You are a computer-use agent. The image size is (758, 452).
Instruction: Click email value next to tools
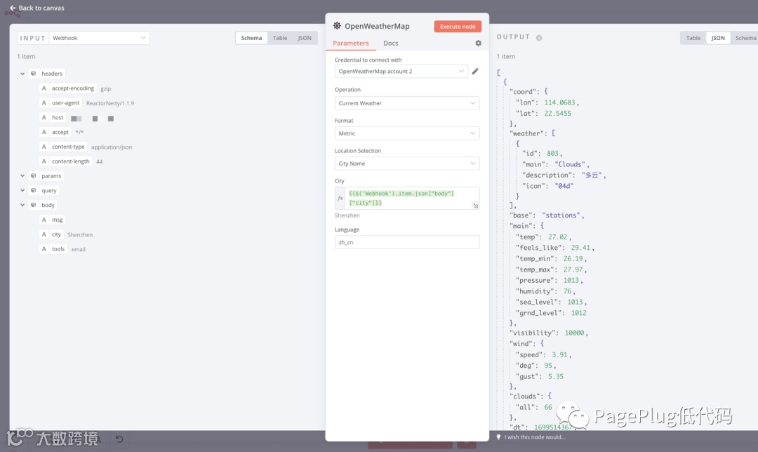(x=78, y=249)
